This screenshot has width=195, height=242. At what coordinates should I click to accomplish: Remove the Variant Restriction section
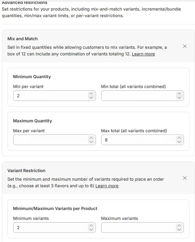[185, 178]
